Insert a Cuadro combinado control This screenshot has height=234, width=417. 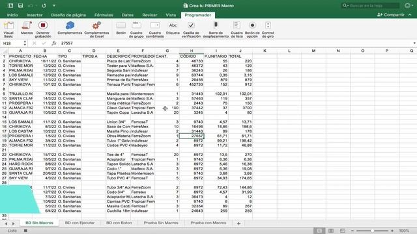pos(155,29)
